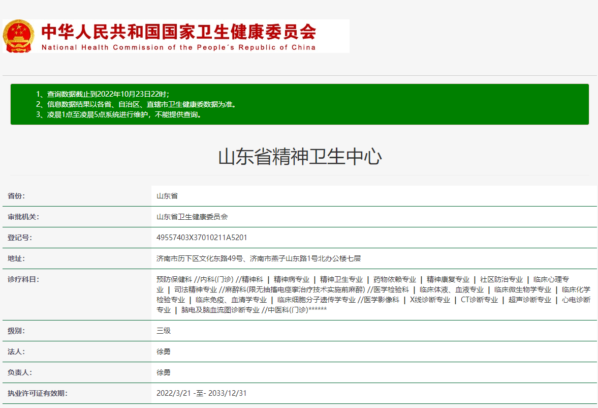Click the 负责人 row label
The height and width of the screenshot is (408, 598).
click(x=20, y=372)
